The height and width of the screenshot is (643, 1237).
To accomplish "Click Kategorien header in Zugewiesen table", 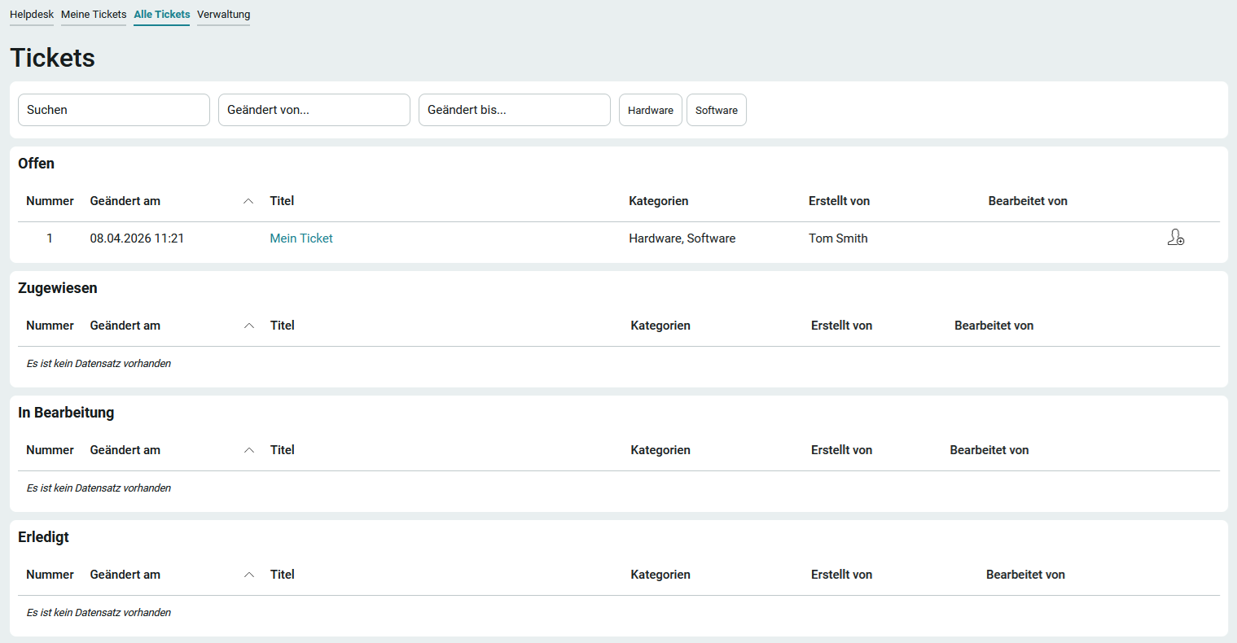I will click(x=660, y=326).
